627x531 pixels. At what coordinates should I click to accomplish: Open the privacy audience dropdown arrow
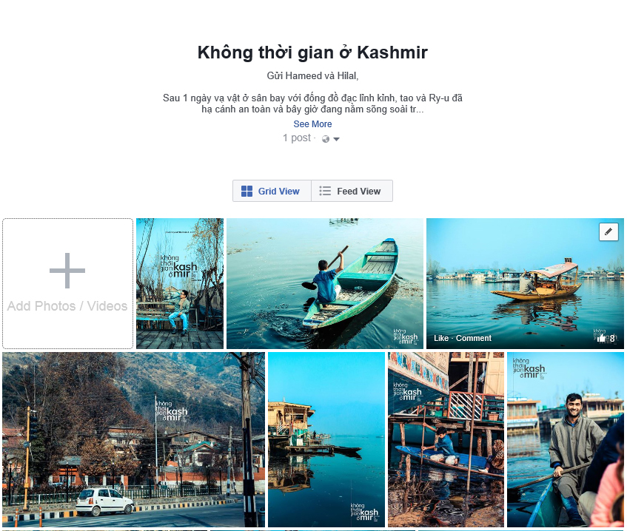[336, 140]
